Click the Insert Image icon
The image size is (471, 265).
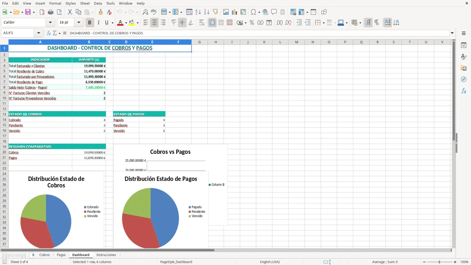tap(226, 12)
